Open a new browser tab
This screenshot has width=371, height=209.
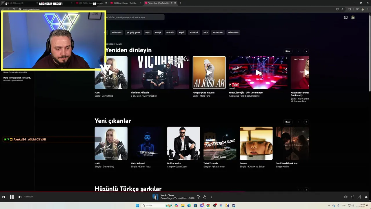180,3
